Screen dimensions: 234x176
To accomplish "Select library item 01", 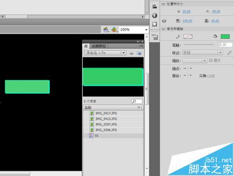I will click(113, 136).
